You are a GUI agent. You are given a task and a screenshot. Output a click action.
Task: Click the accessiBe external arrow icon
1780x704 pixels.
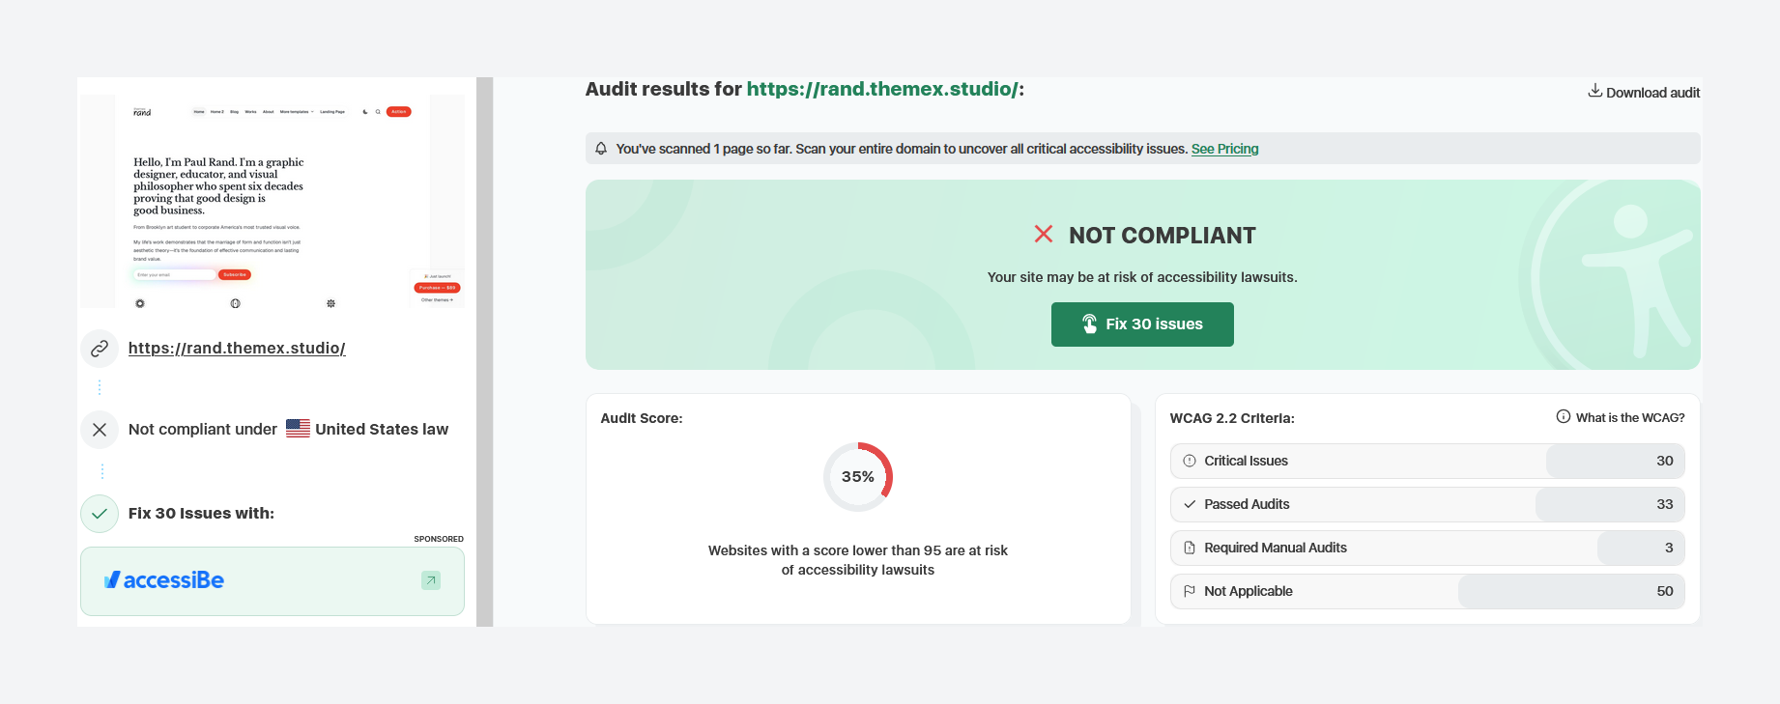pos(431,580)
